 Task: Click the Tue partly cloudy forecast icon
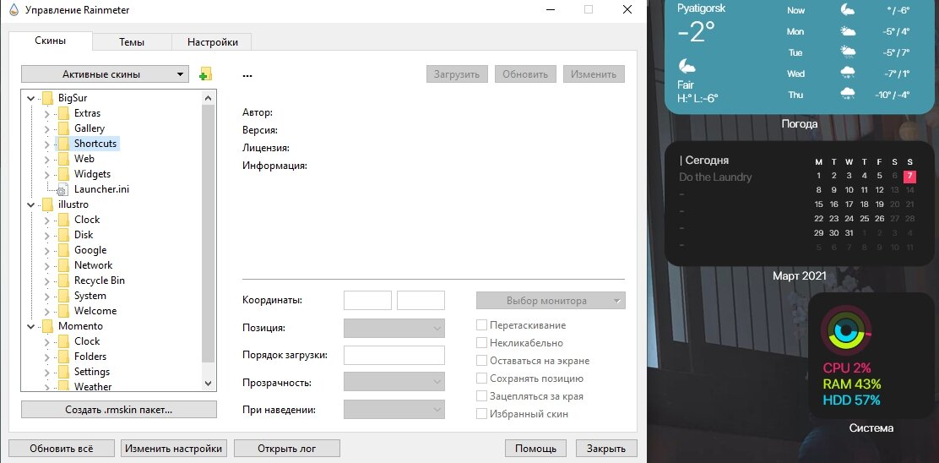[x=847, y=52]
